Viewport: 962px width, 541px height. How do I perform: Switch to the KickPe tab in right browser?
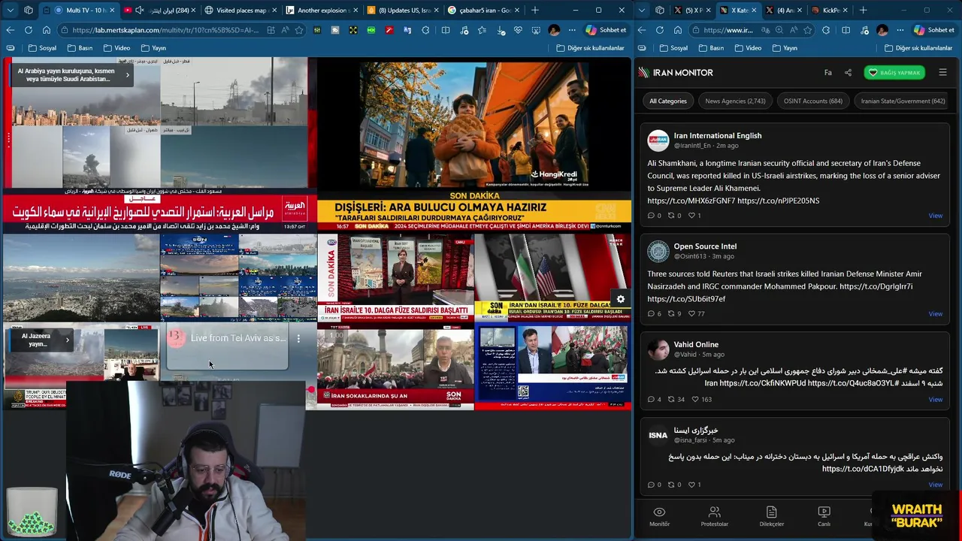pos(830,11)
